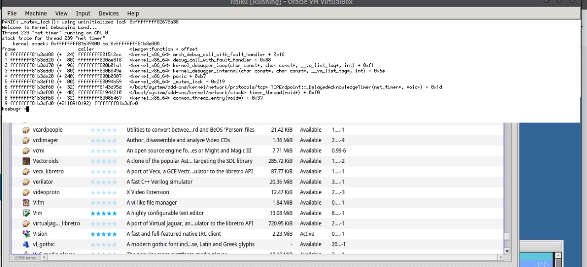Viewport: 587px width, 267px height.
Task: Select the Vim package name
Action: [x=38, y=213]
